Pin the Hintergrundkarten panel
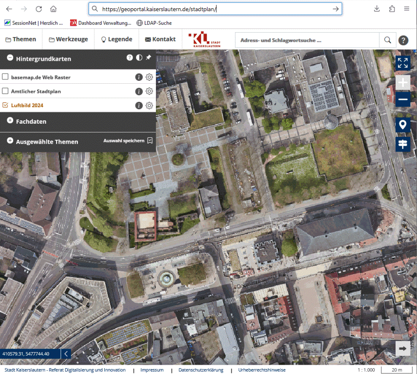Viewport: 417px width, 374px height. [149, 57]
